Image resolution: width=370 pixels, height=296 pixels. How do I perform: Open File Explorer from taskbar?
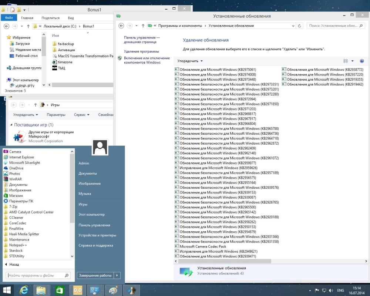(41, 290)
